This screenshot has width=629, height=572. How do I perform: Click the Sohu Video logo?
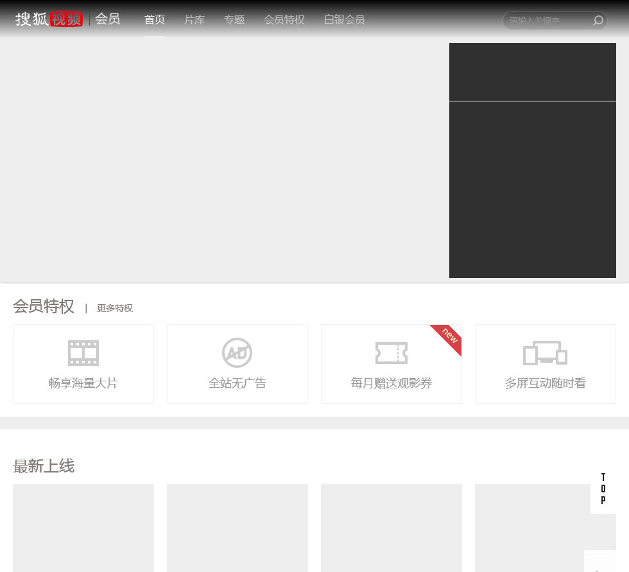[x=49, y=19]
